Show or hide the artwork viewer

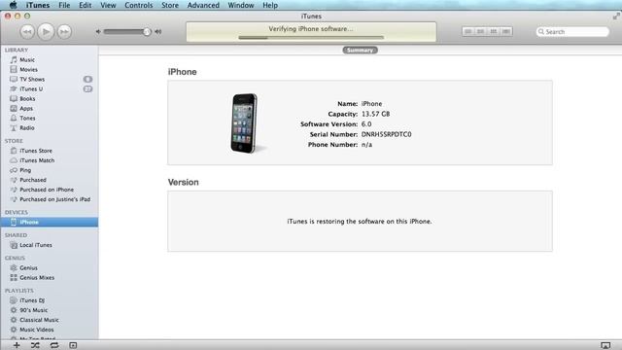click(x=73, y=345)
